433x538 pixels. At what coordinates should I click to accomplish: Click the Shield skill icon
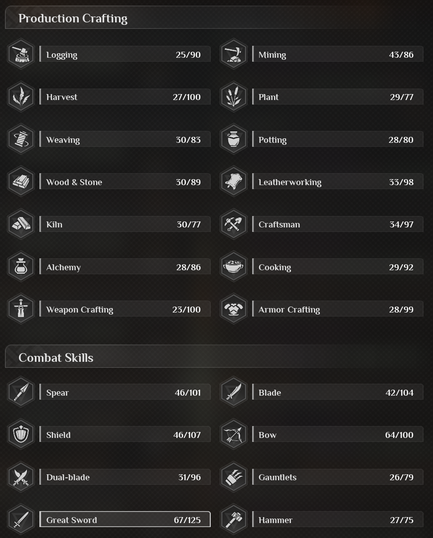tap(21, 434)
